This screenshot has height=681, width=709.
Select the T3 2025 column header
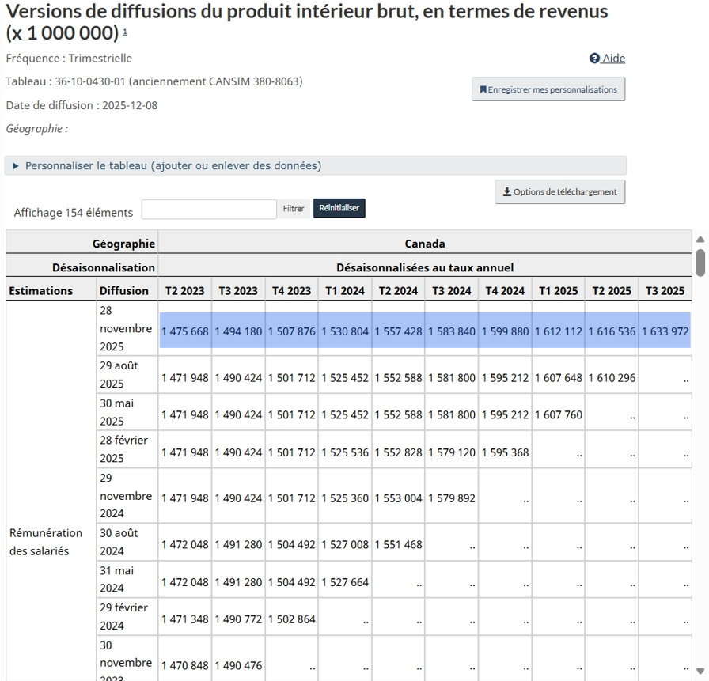click(x=665, y=291)
